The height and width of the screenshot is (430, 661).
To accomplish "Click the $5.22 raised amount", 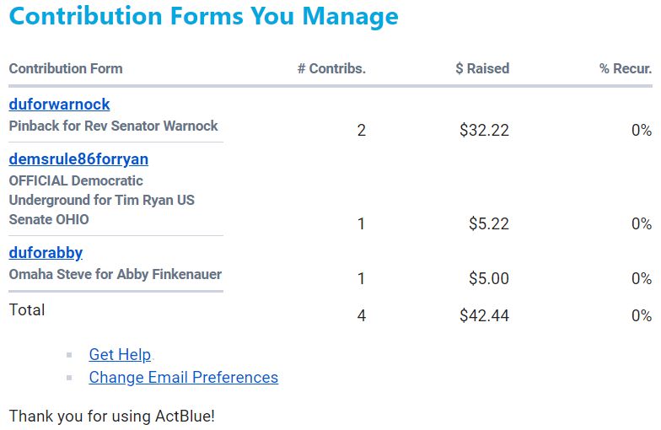I will coord(489,224).
